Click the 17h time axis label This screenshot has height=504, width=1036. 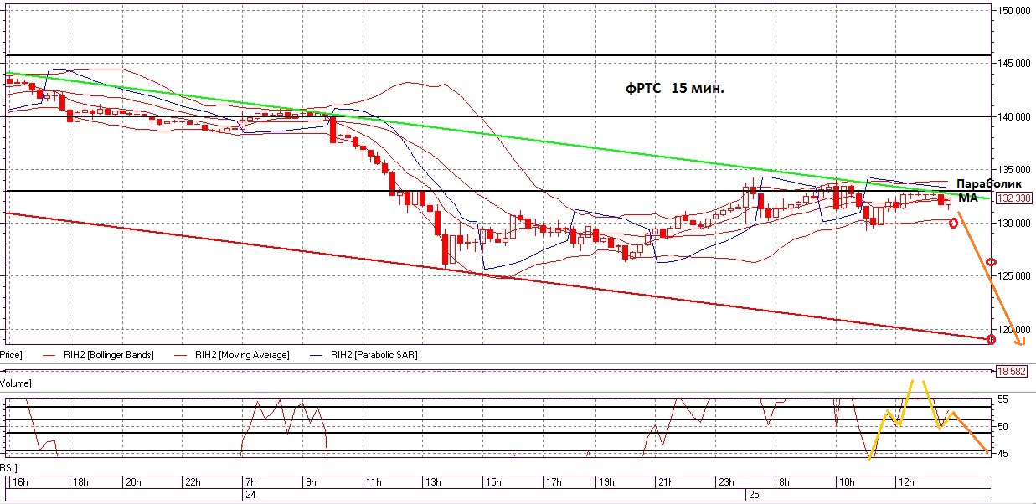553,483
